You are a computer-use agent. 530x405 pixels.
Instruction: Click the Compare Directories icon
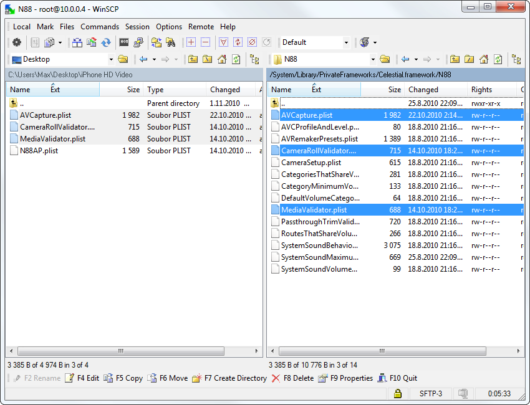[x=77, y=42]
